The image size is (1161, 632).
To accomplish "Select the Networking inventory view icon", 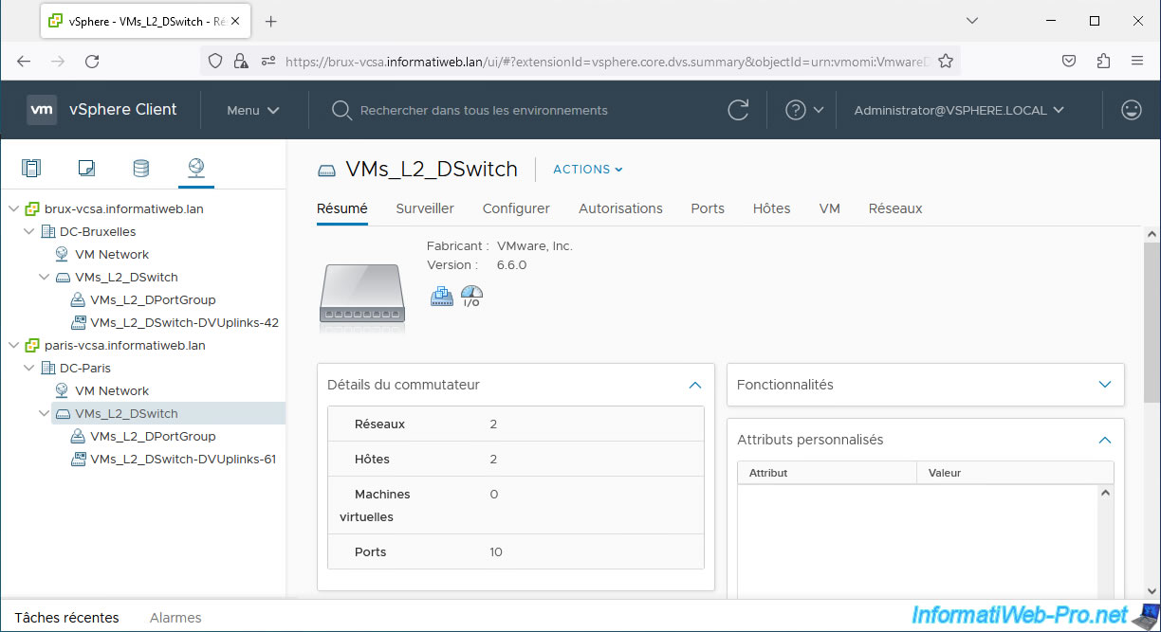I will click(195, 169).
